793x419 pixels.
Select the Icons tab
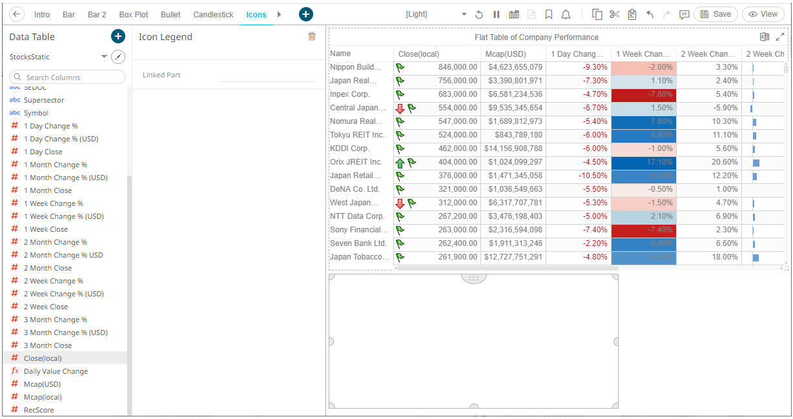256,14
